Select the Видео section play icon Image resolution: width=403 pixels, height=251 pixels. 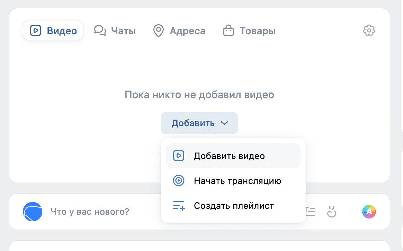[x=36, y=30]
